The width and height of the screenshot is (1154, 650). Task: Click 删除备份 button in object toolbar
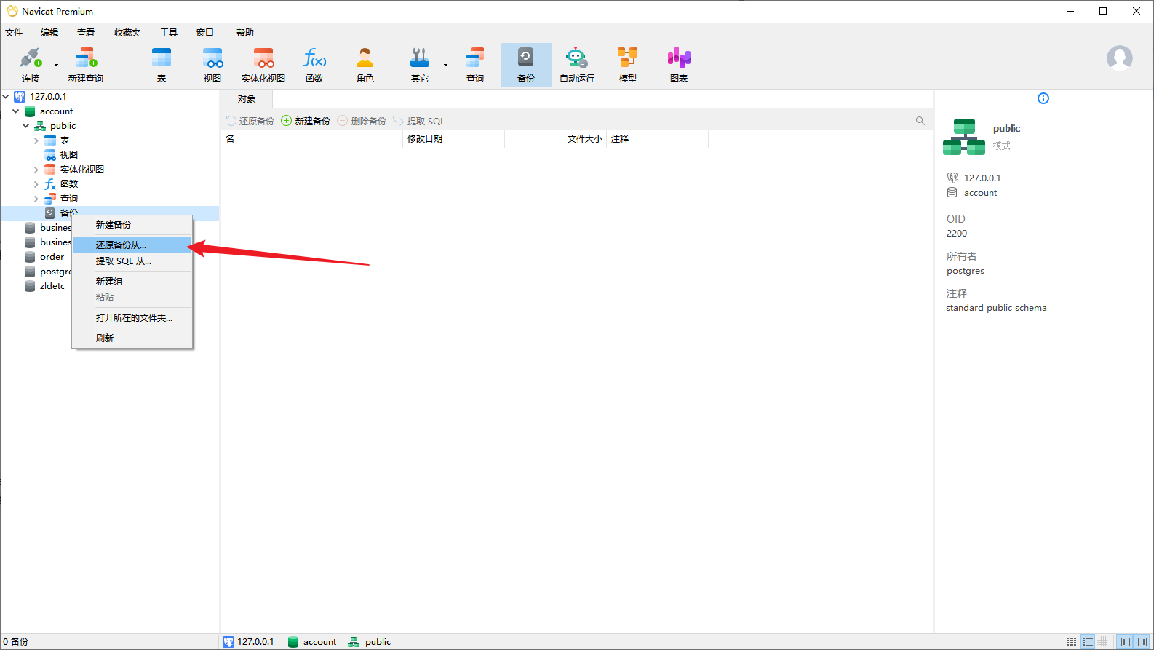tap(362, 121)
